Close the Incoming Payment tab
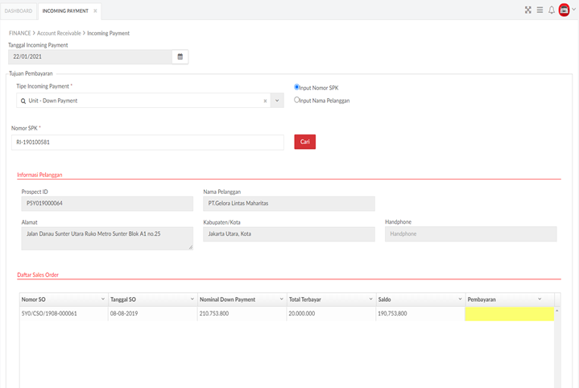Image resolution: width=579 pixels, height=388 pixels. (95, 11)
